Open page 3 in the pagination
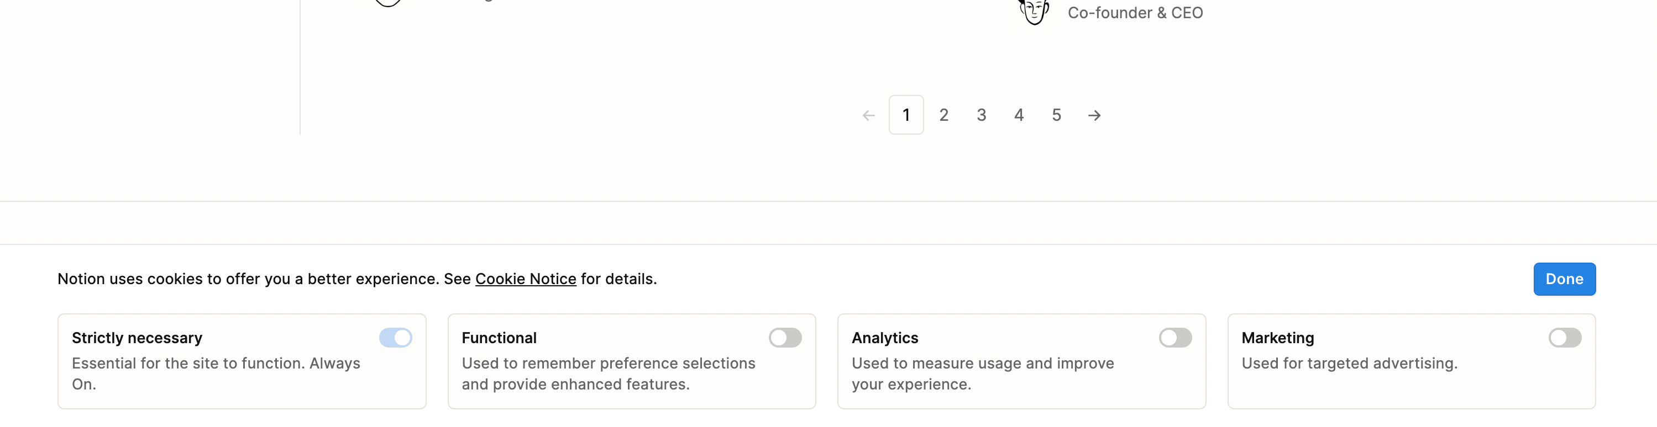 (x=981, y=115)
